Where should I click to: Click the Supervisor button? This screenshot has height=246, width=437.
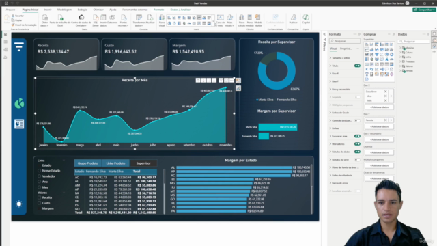[143, 163]
